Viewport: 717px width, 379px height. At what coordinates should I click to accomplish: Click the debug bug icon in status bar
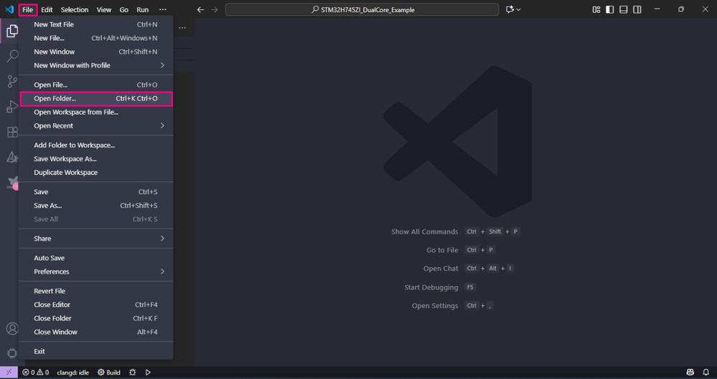(133, 372)
